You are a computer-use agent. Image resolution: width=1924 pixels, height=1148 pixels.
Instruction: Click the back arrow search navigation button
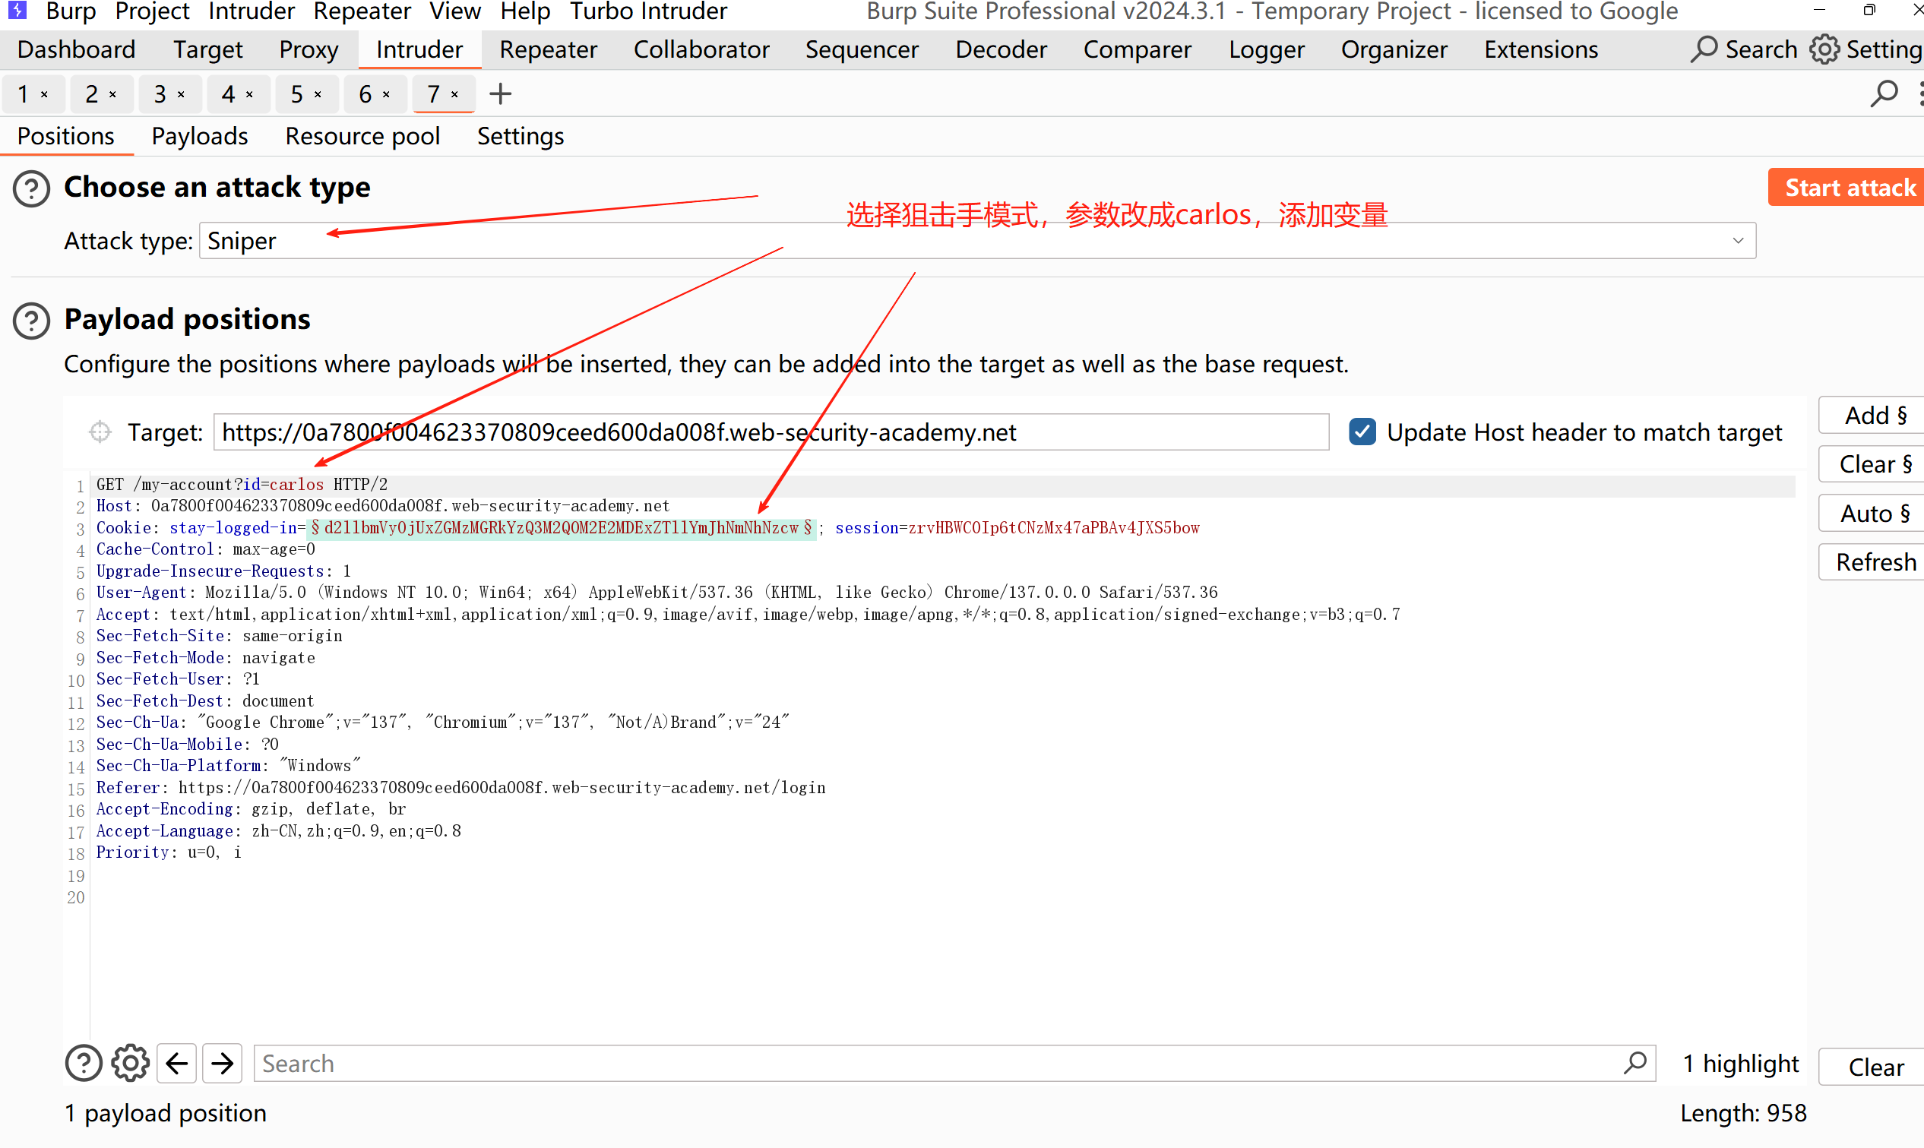[x=177, y=1063]
